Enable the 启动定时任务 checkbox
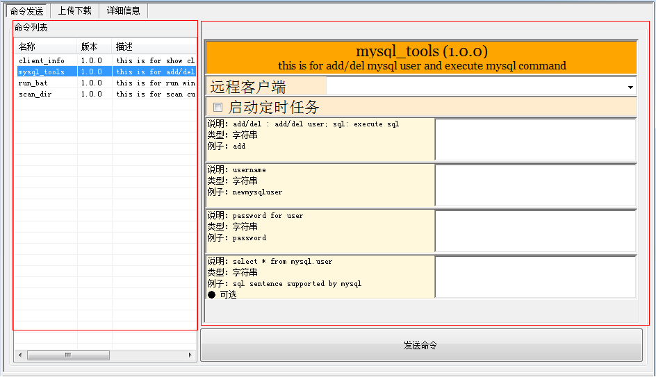656x377 pixels. pos(218,108)
